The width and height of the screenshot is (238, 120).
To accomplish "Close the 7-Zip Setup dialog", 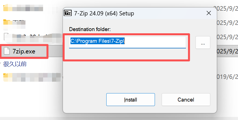I will click(209, 13).
